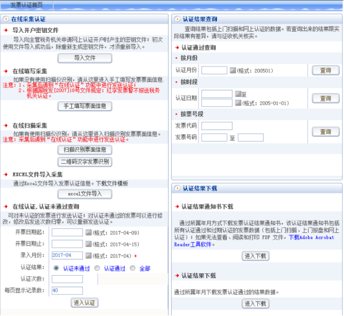The image size is (344, 316).
Task: Click 查询 button for 按票号段
Action: point(325,132)
